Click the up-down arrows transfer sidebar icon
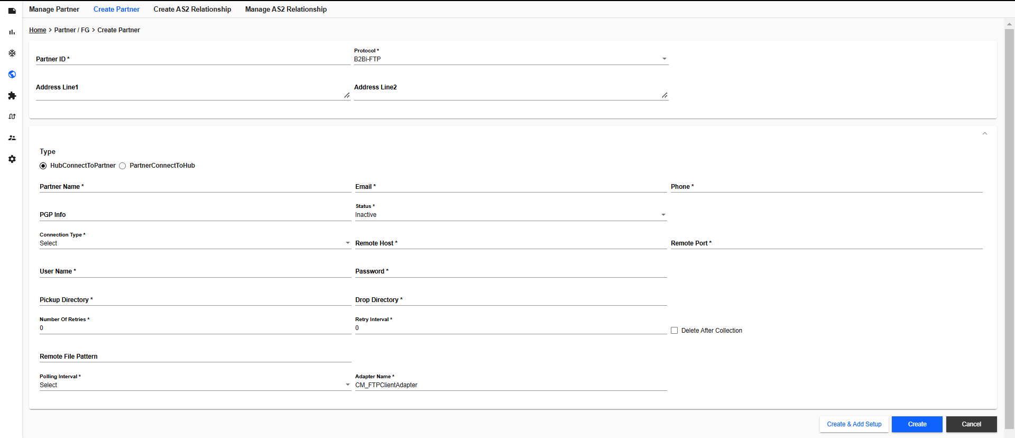This screenshot has width=1015, height=438. (x=12, y=116)
